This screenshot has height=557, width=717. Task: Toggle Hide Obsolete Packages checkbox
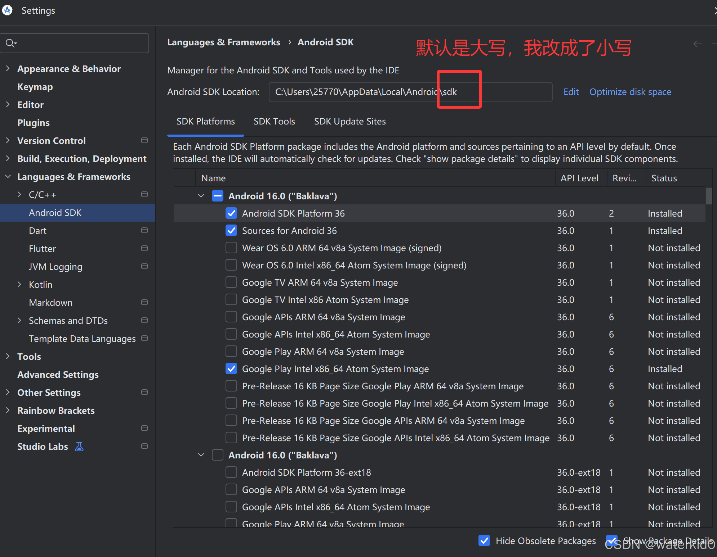click(x=484, y=540)
